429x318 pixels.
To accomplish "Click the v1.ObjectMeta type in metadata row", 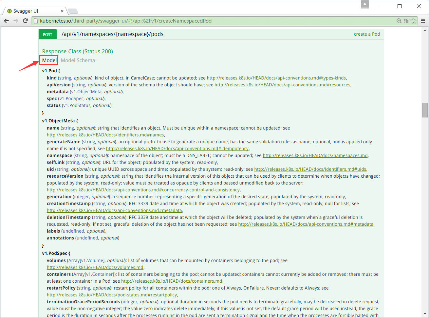I will (86, 92).
